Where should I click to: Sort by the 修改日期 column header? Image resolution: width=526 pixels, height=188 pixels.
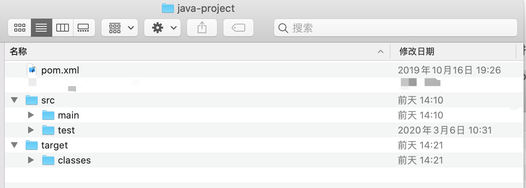(417, 51)
